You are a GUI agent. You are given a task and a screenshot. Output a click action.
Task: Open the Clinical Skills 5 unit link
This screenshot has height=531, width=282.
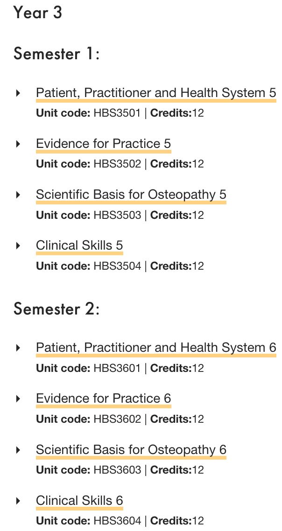79,245
